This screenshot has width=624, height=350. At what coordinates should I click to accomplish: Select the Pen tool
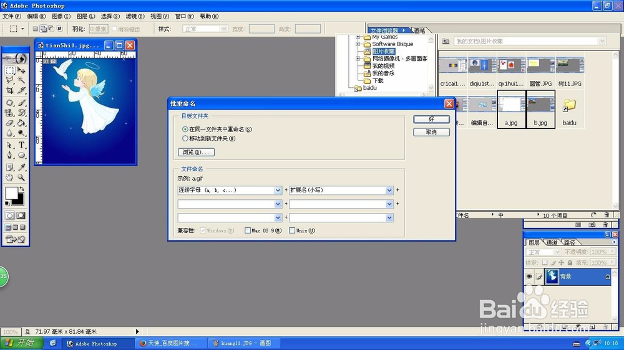tap(9, 155)
